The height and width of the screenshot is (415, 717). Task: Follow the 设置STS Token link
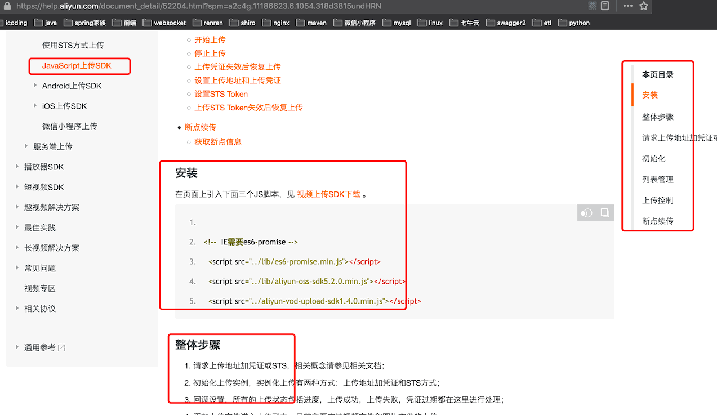tap(221, 94)
